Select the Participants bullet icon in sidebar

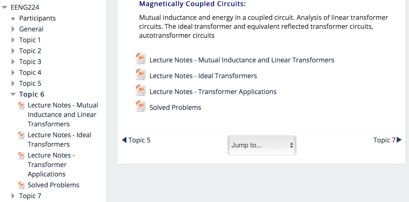pos(13,18)
